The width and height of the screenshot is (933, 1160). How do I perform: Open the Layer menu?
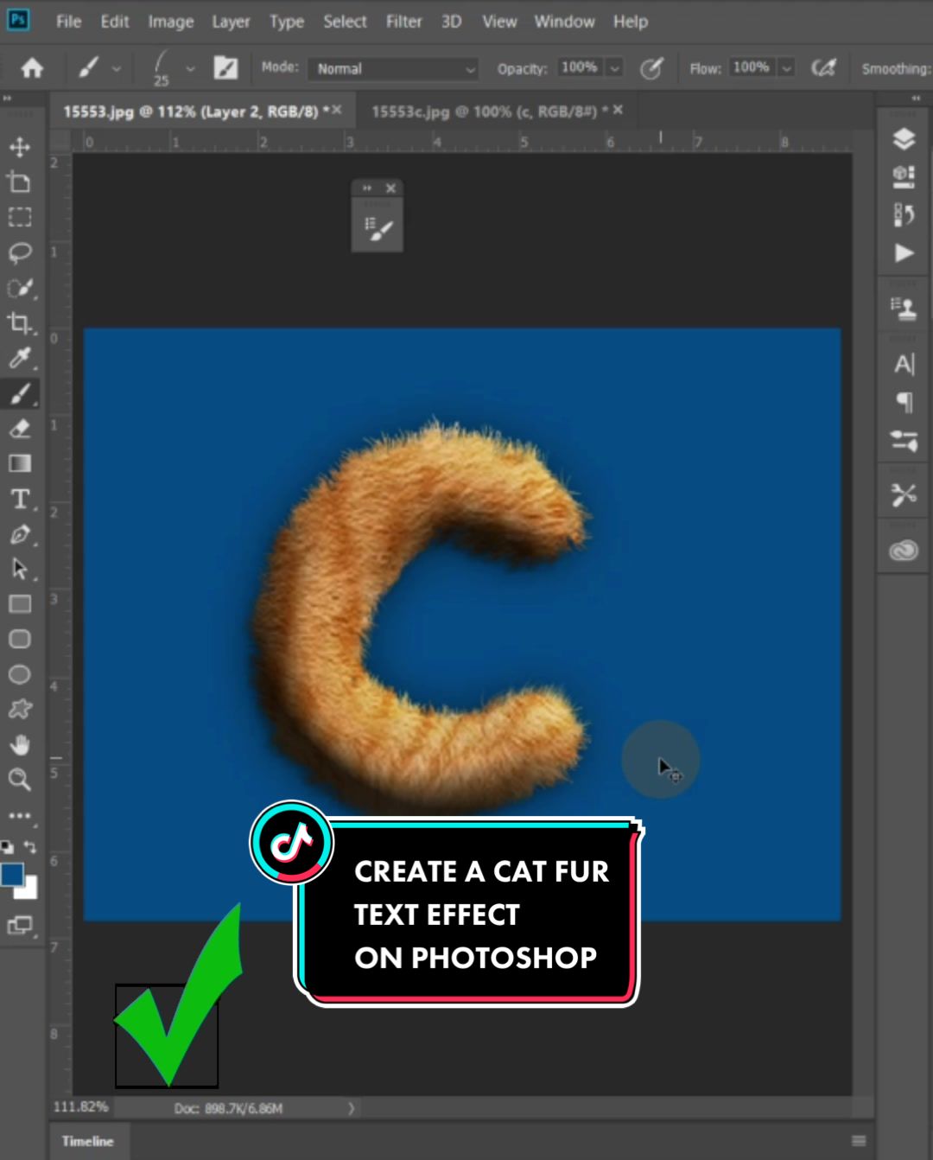click(231, 22)
